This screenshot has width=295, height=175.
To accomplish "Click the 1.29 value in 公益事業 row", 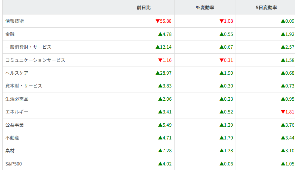I will [228, 125].
